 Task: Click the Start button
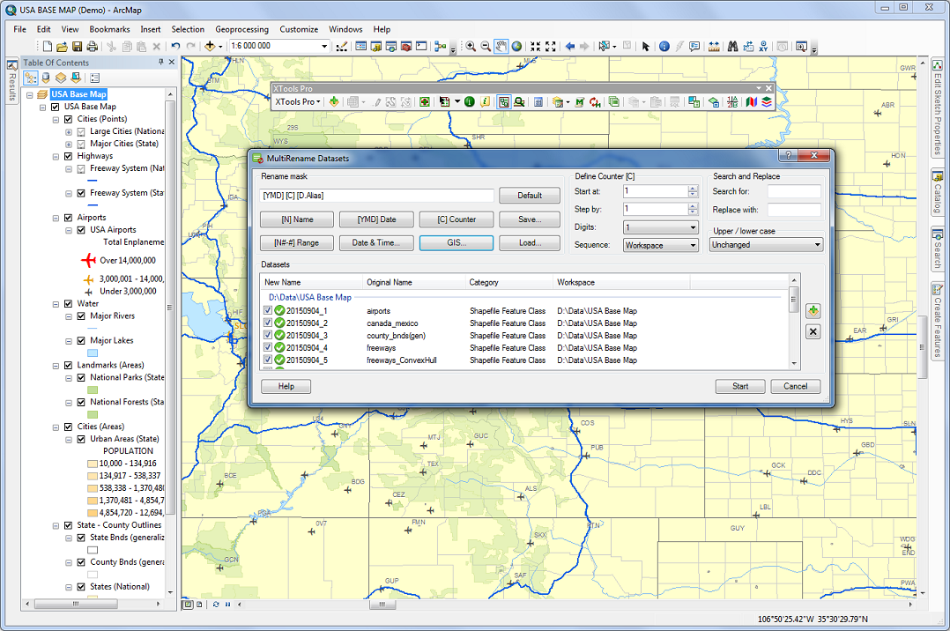[740, 386]
